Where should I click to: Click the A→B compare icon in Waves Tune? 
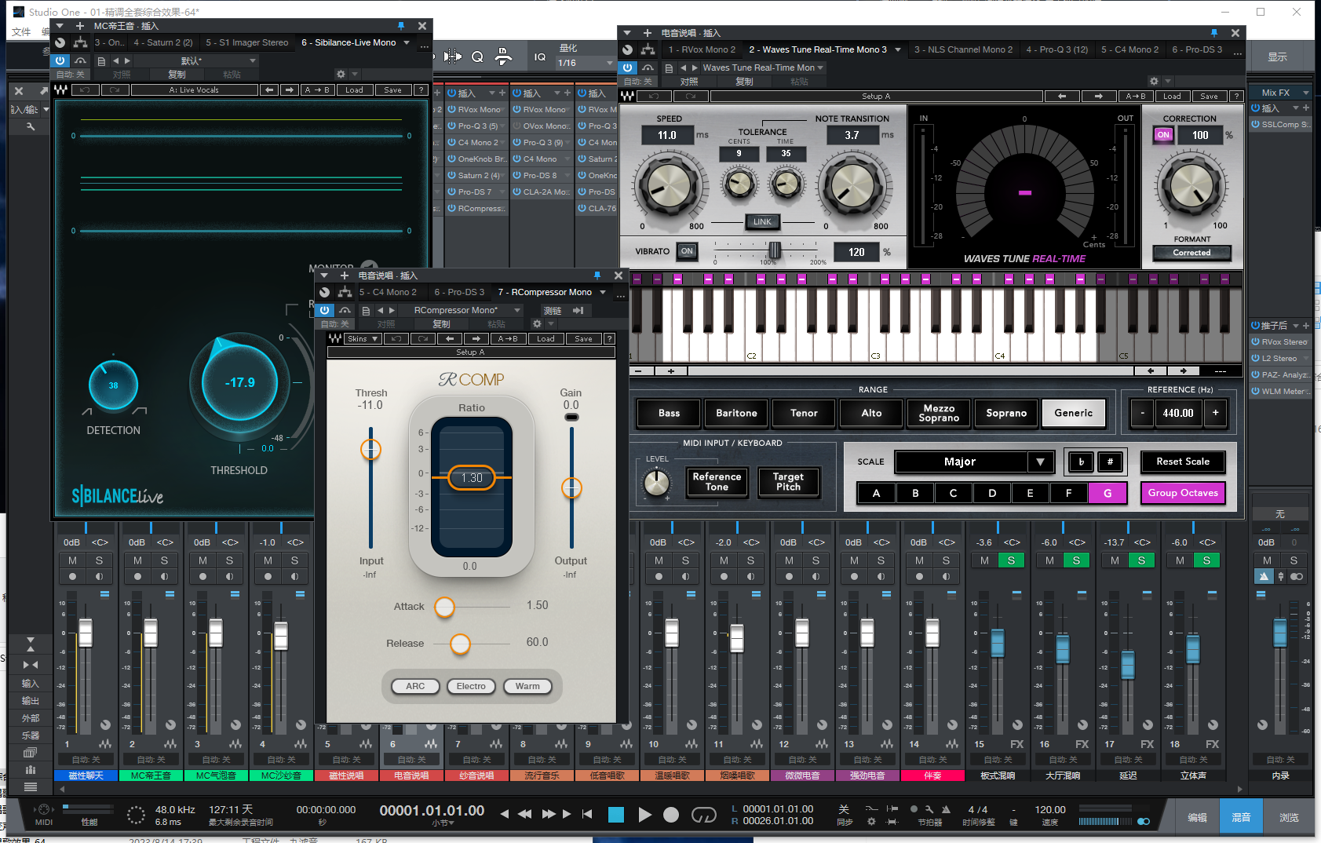pyautogui.click(x=1136, y=96)
